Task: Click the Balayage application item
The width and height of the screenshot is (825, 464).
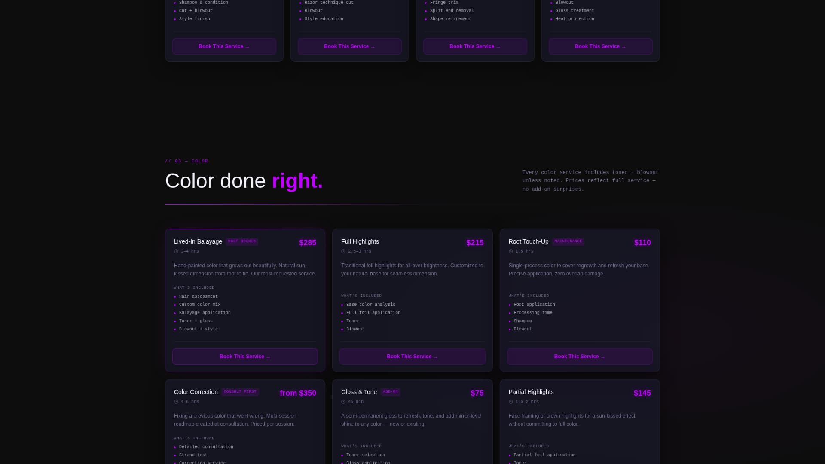Action: coord(205,313)
